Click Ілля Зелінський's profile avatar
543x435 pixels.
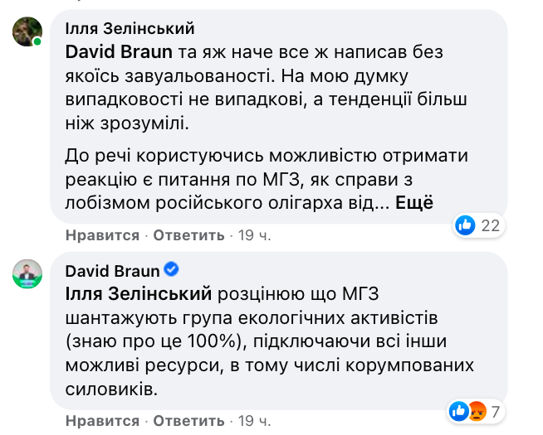click(x=27, y=31)
